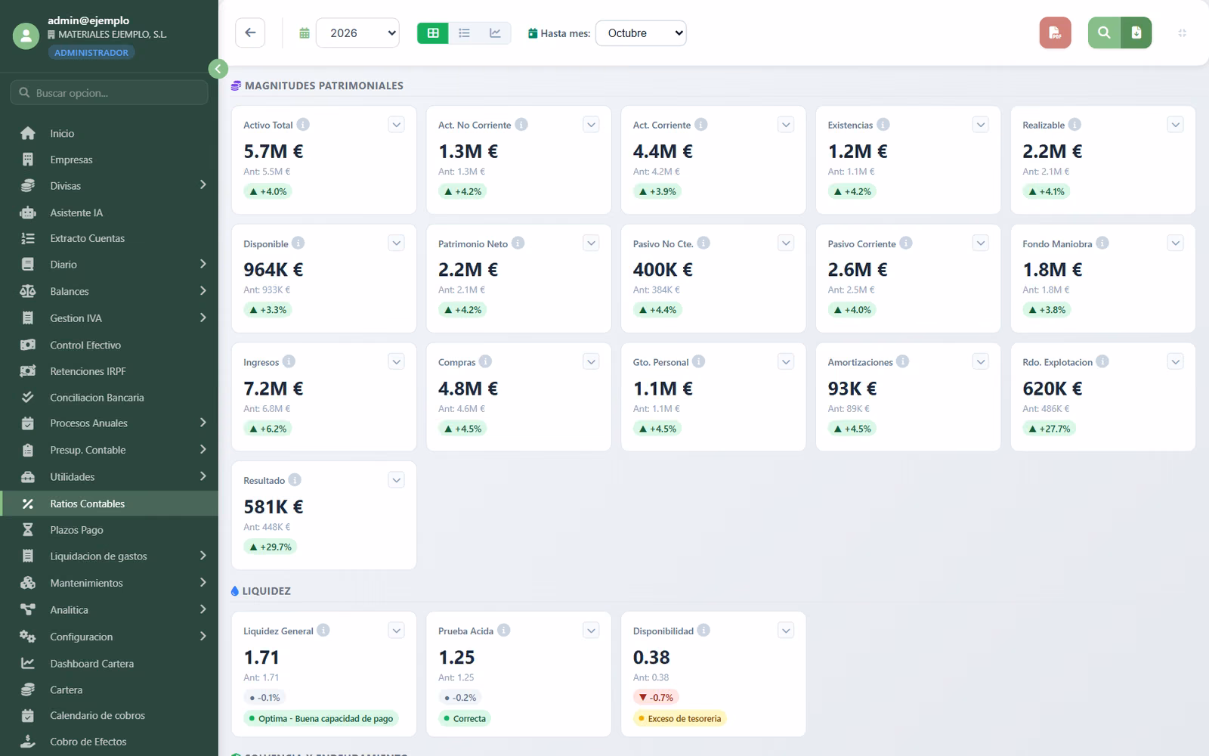1209x756 pixels.
Task: Click the PDF export icon button
Action: [1055, 33]
